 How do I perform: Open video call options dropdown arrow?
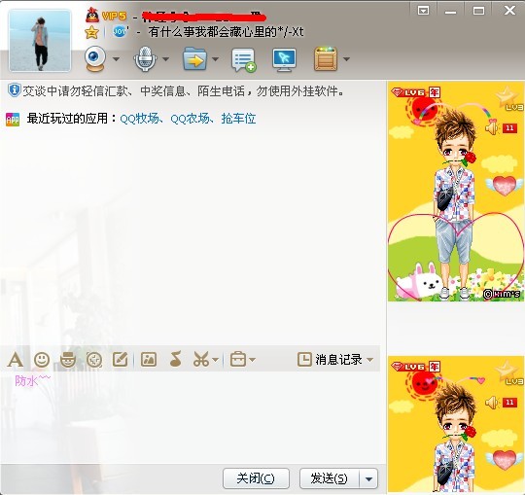tap(116, 59)
